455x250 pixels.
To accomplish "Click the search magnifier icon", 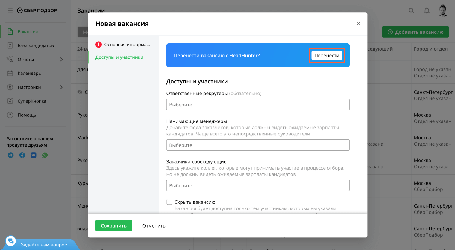I will click(412, 10).
